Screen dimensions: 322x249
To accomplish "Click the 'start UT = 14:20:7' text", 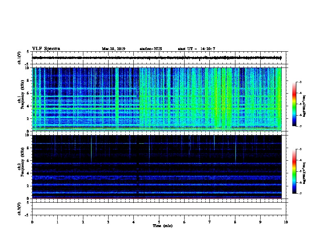I will (196, 49).
